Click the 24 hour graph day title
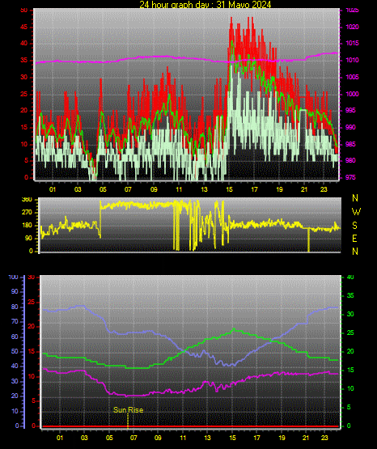Screen dimensions: 377x449 click(x=205, y=4)
